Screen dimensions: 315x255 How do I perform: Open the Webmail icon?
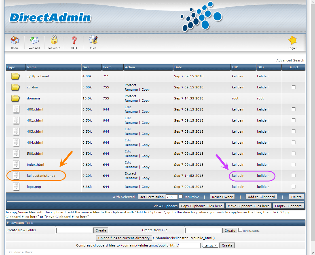coord(34,40)
